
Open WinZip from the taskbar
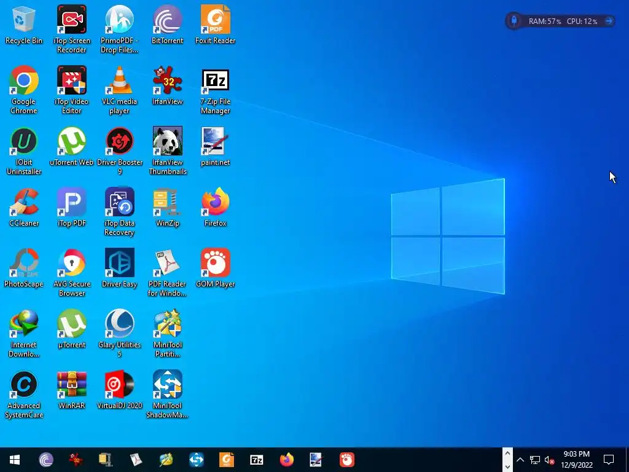tap(106, 460)
